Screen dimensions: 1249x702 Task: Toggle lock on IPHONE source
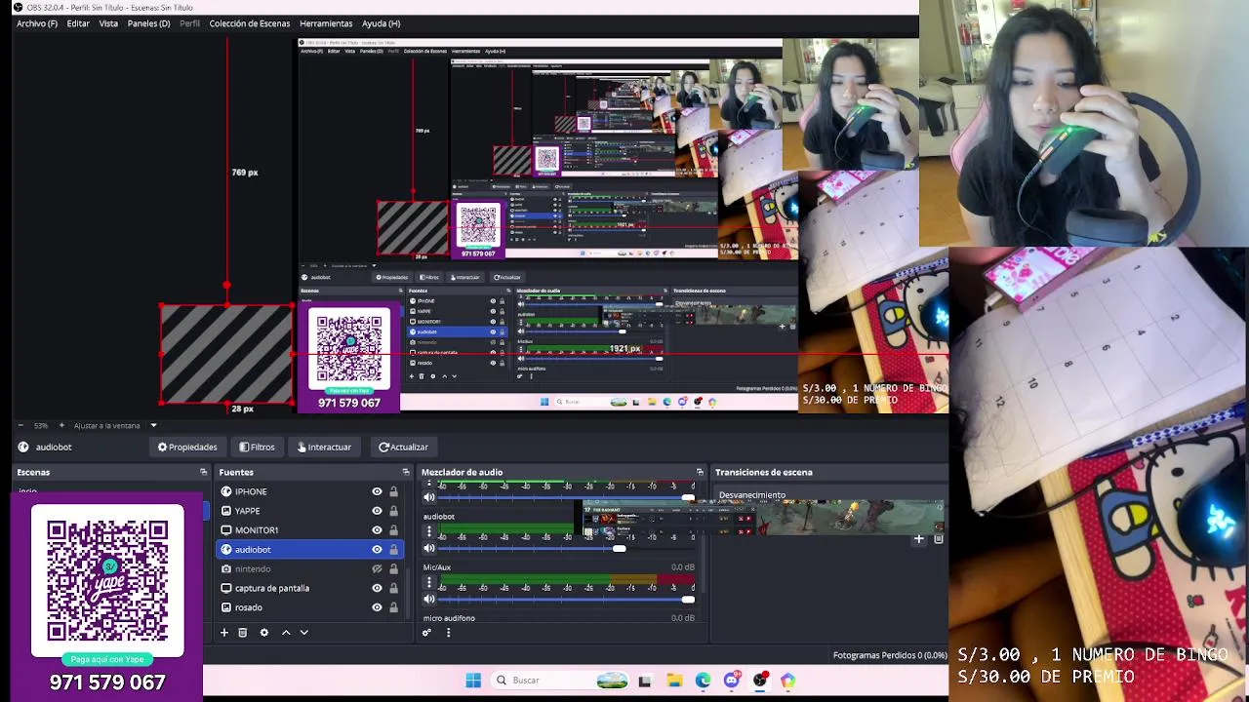coord(393,491)
